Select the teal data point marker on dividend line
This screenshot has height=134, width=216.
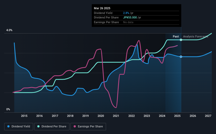click(181, 40)
